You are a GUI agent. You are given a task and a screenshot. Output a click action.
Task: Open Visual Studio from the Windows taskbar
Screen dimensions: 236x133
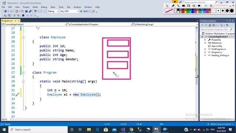click(x=123, y=129)
